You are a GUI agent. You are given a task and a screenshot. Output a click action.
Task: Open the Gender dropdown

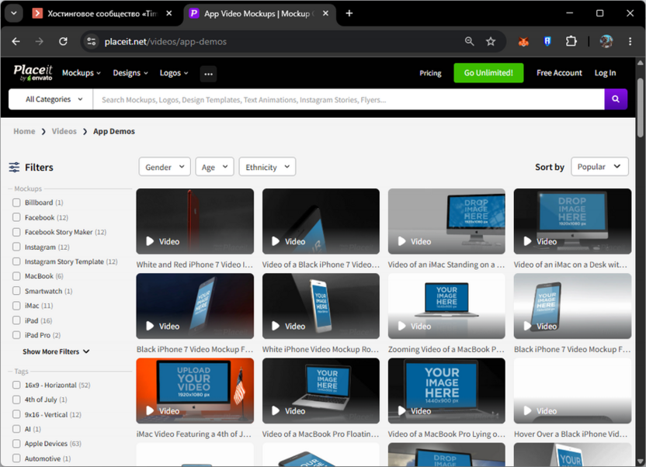[165, 167]
